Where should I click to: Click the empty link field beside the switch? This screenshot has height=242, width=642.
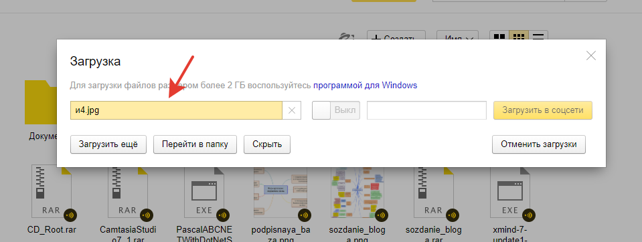pos(426,110)
